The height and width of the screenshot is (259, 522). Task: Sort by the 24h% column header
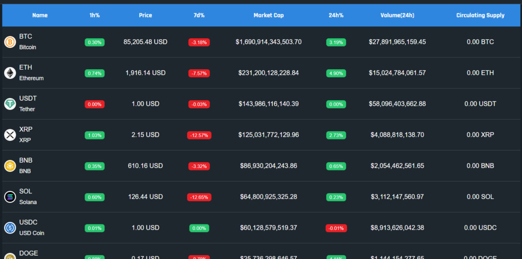(x=336, y=15)
